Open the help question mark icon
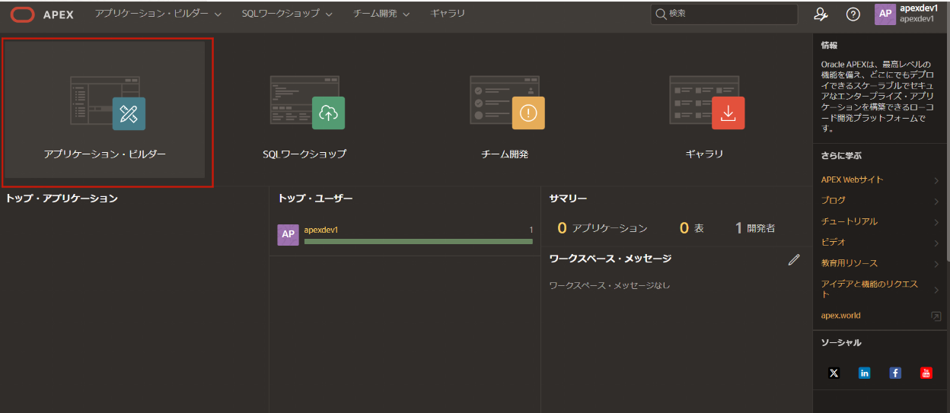Viewport: 950px width, 413px height. (853, 14)
